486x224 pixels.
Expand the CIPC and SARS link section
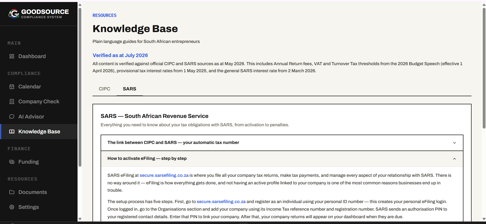click(282, 143)
